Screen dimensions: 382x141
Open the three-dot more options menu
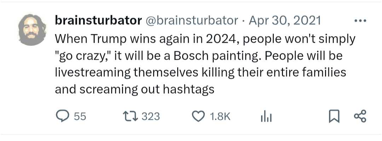click(x=360, y=21)
